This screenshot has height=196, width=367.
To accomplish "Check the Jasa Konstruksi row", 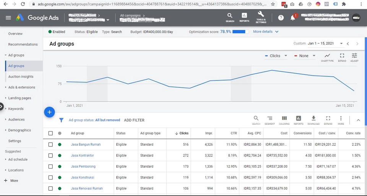I will coord(50,177).
